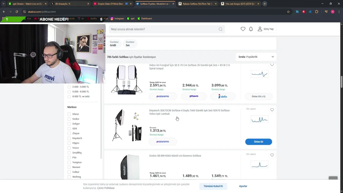Click the address bar URL akakce.com/softbox.html
Screen dimensions: 343x193
[42, 12]
